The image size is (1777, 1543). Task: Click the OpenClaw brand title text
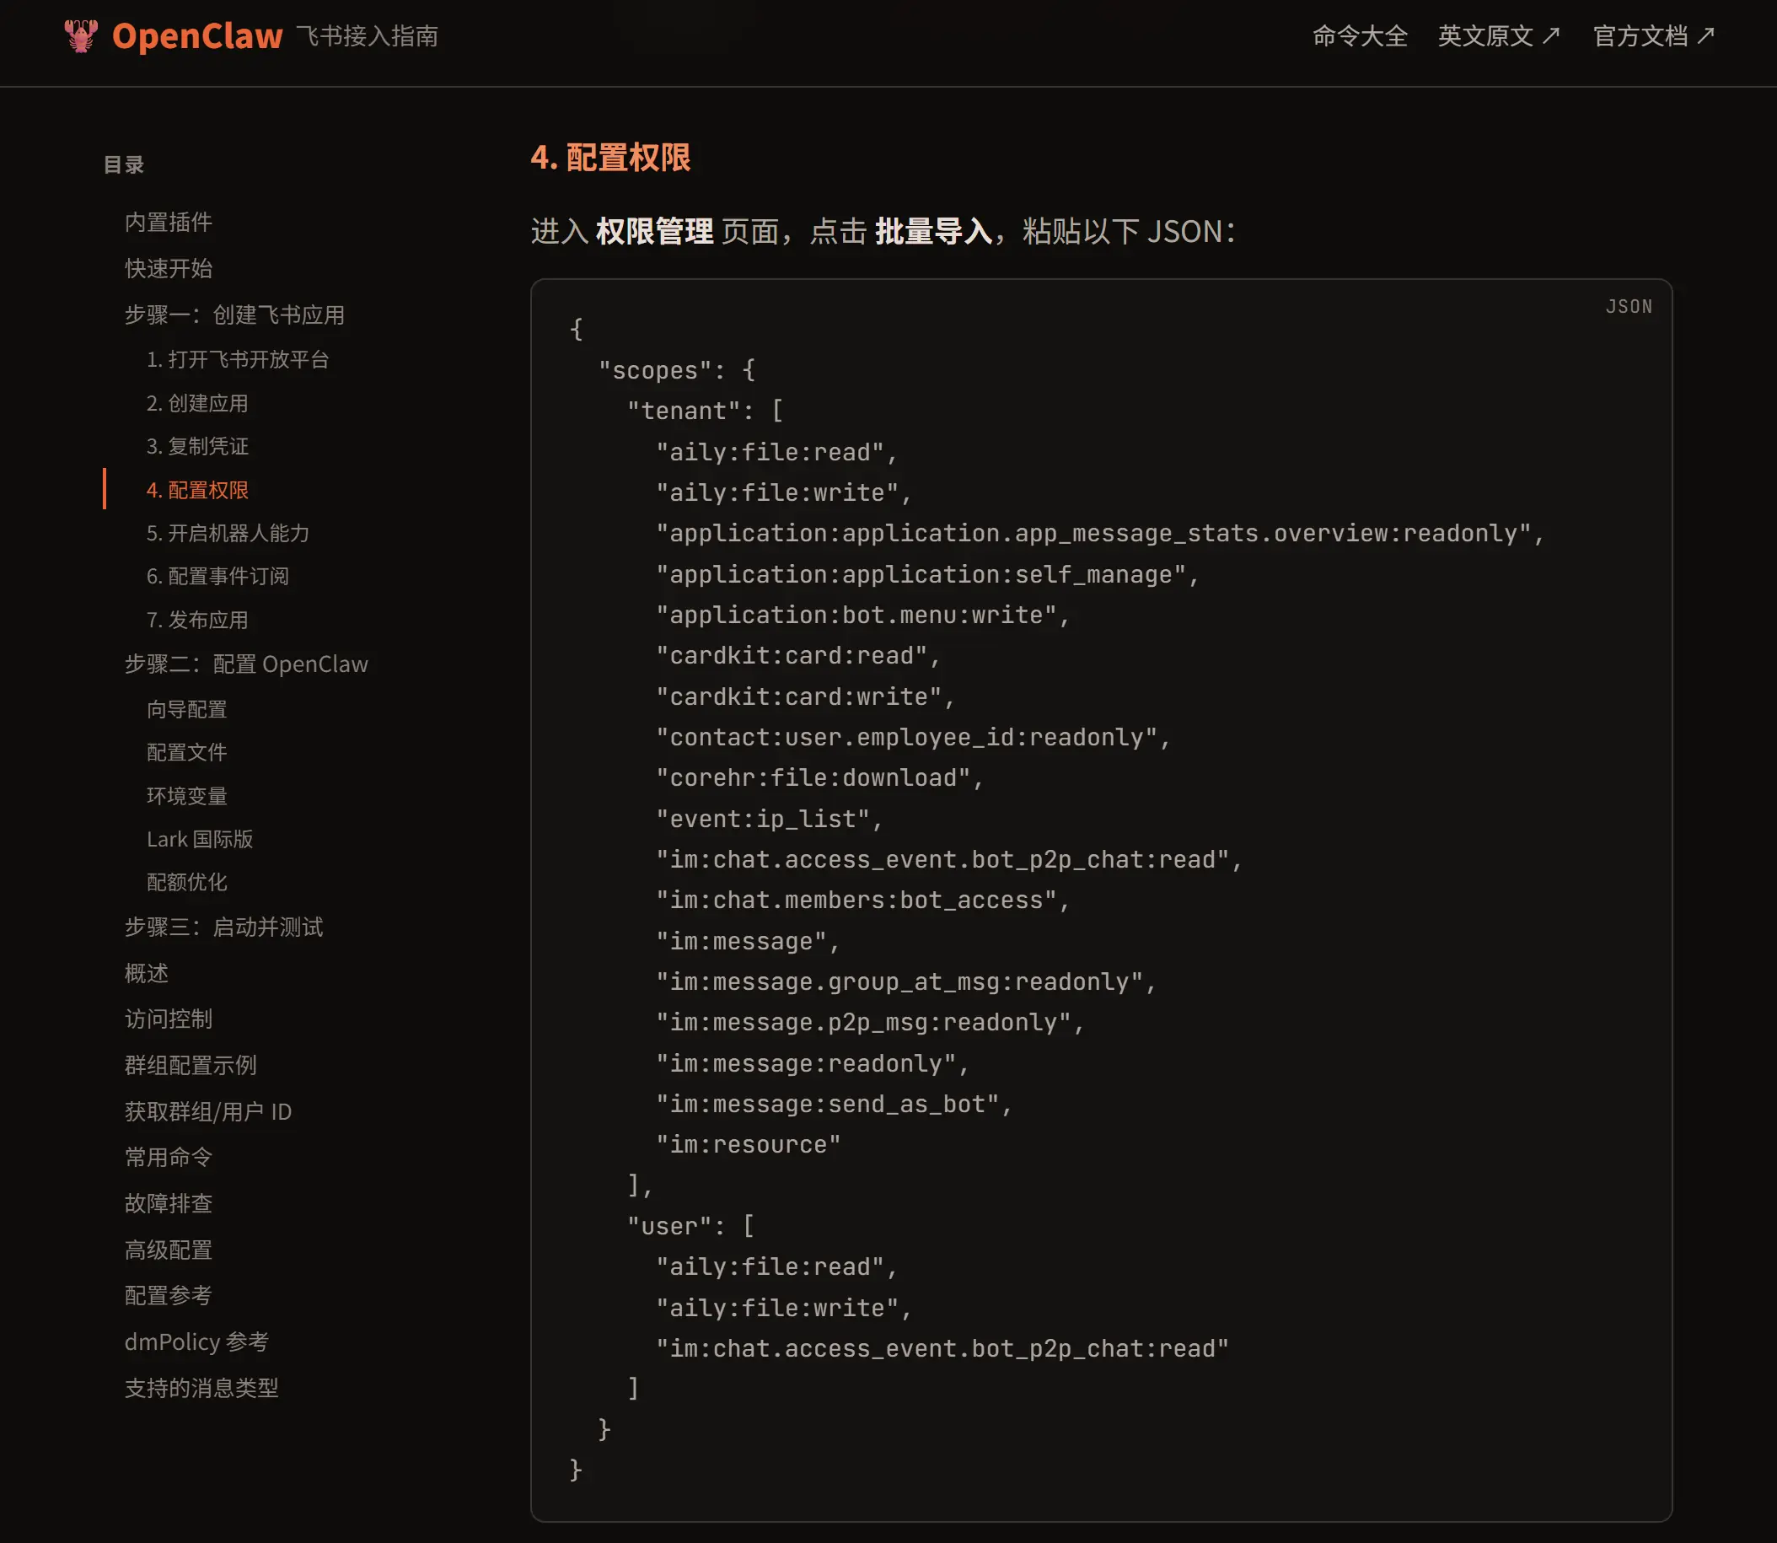(197, 36)
